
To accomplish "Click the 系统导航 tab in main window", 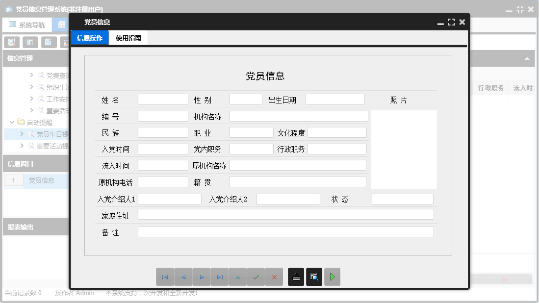I will pyautogui.click(x=27, y=25).
